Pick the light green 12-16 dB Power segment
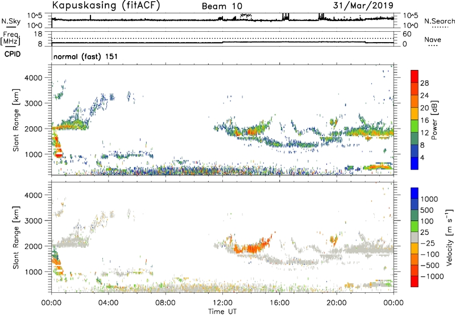The image size is (455, 315). tap(415, 126)
